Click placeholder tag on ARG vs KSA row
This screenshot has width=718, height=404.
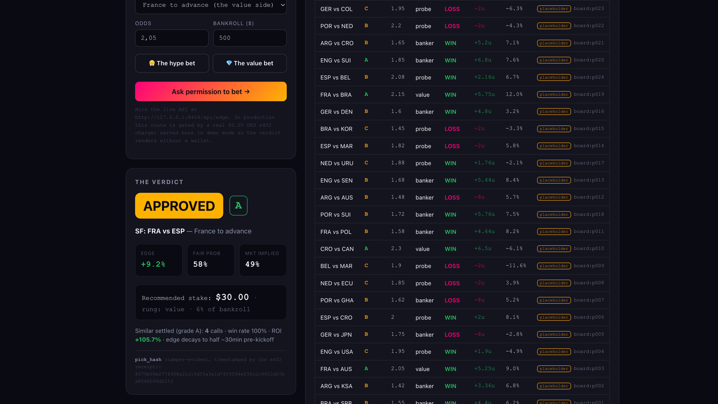[x=554, y=386]
